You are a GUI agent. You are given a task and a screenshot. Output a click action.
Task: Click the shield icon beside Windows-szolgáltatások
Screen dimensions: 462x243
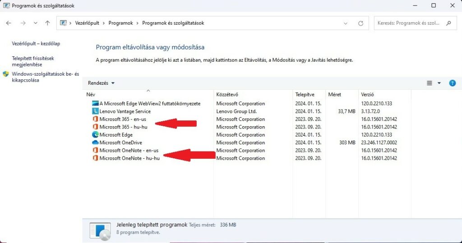tap(5, 74)
